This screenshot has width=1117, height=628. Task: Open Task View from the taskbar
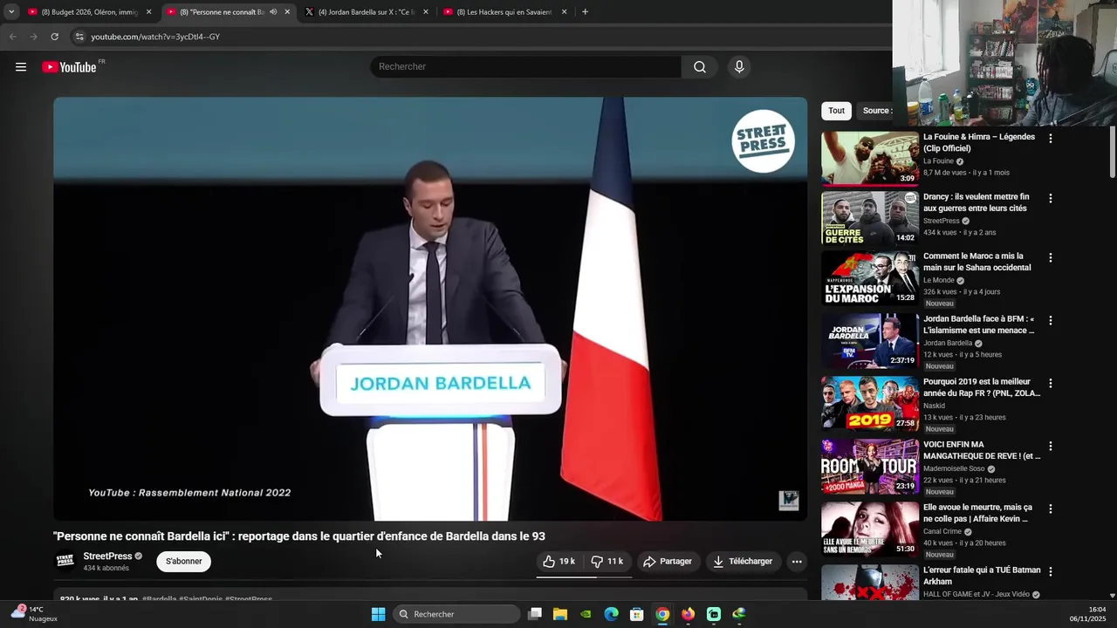tap(535, 614)
